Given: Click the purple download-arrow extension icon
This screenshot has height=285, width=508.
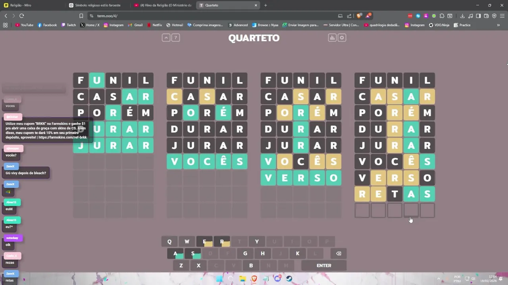Looking at the screenshot, I should 426,16.
